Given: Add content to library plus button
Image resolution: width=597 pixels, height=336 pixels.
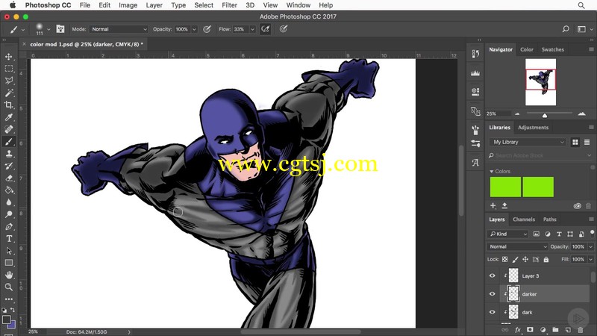Looking at the screenshot, I should 493,206.
